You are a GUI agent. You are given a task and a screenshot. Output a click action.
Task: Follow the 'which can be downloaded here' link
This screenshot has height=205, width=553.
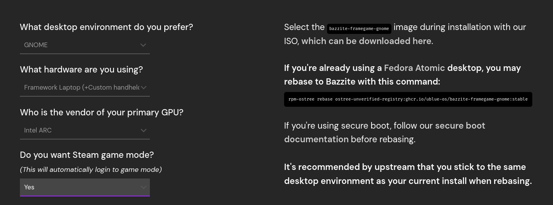tap(366, 41)
